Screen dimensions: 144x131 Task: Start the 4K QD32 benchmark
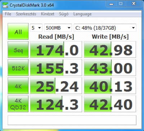coord(18,104)
